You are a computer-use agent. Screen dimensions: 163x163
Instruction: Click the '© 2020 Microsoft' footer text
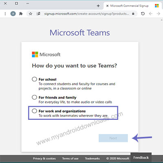pyautogui.click(x=118, y=159)
